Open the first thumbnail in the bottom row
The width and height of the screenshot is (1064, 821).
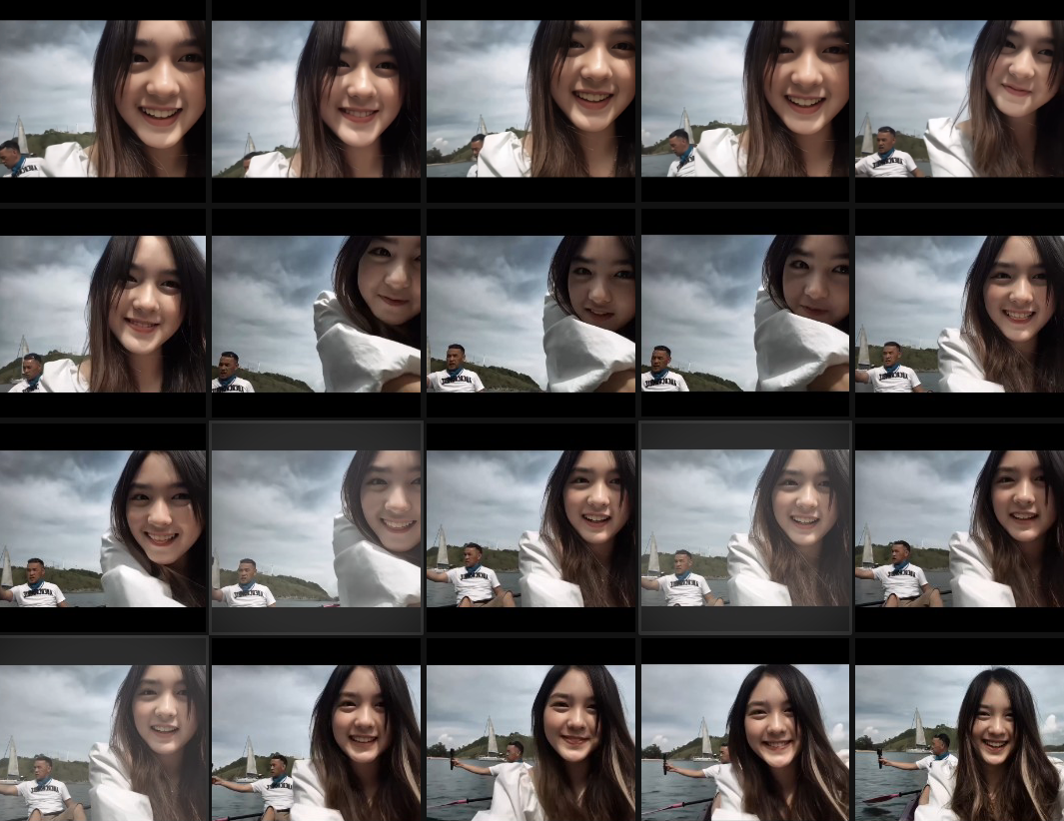103,742
